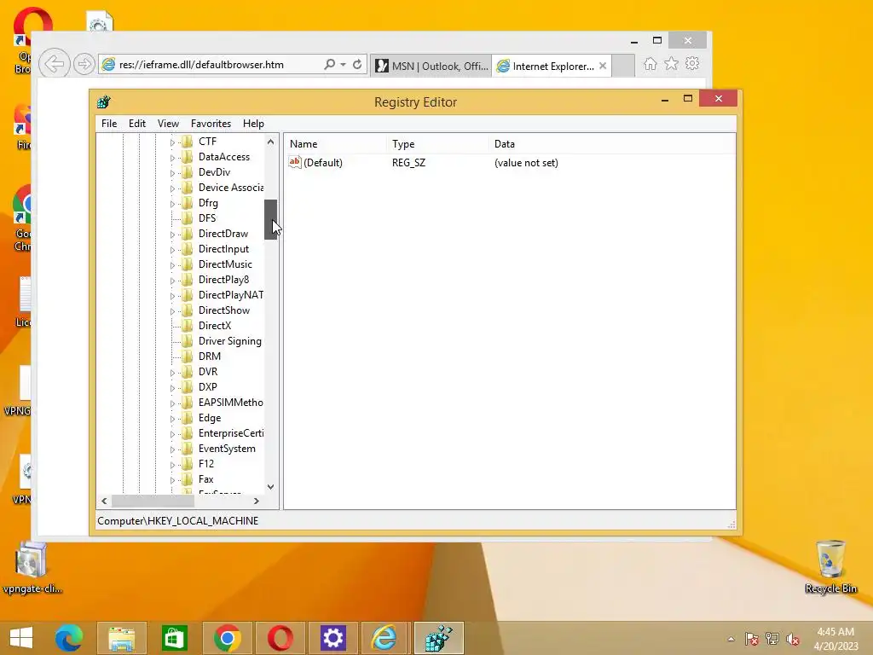Click the DataAccess folder icon
This screenshot has height=655, width=873.
pos(188,157)
